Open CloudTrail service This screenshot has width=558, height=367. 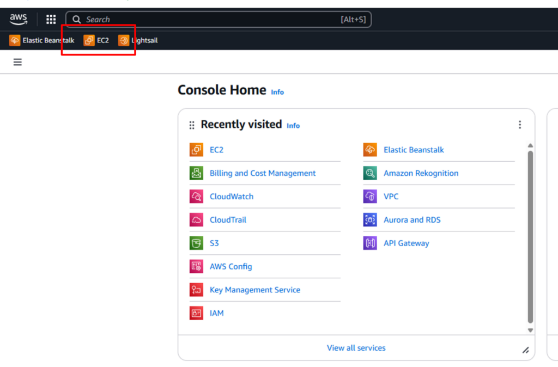coord(228,220)
